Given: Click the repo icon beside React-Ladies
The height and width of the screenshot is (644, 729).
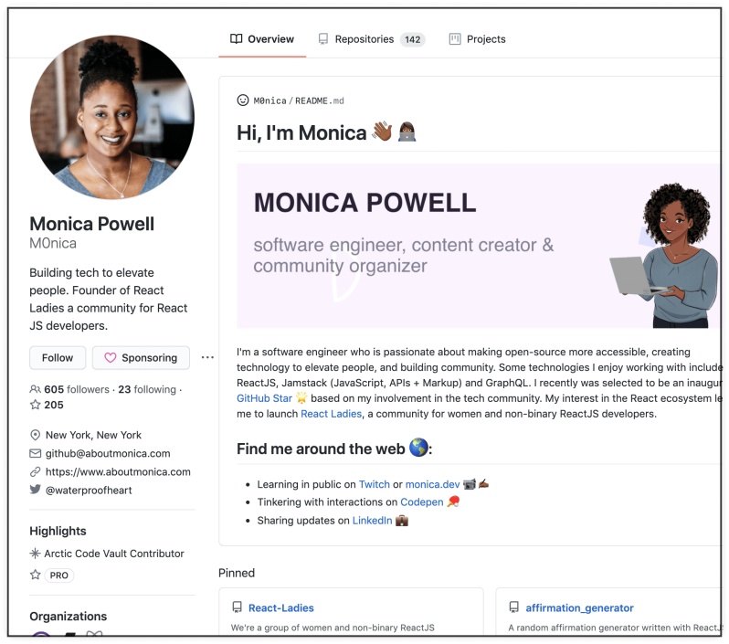Looking at the screenshot, I should point(238,607).
